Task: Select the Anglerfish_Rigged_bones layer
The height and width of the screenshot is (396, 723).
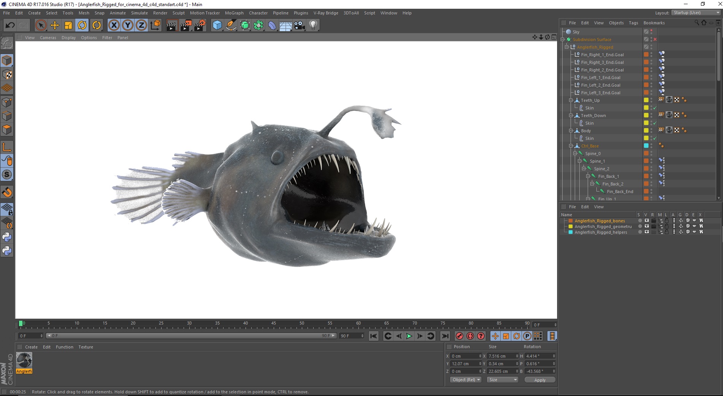Action: click(599, 221)
